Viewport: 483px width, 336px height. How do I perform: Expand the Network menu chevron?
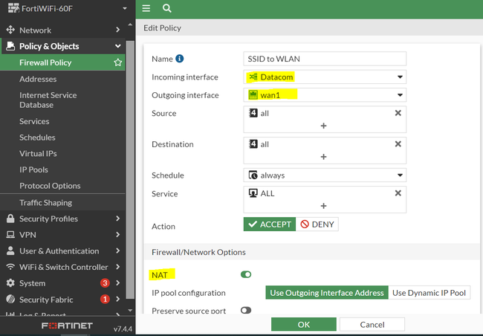117,30
